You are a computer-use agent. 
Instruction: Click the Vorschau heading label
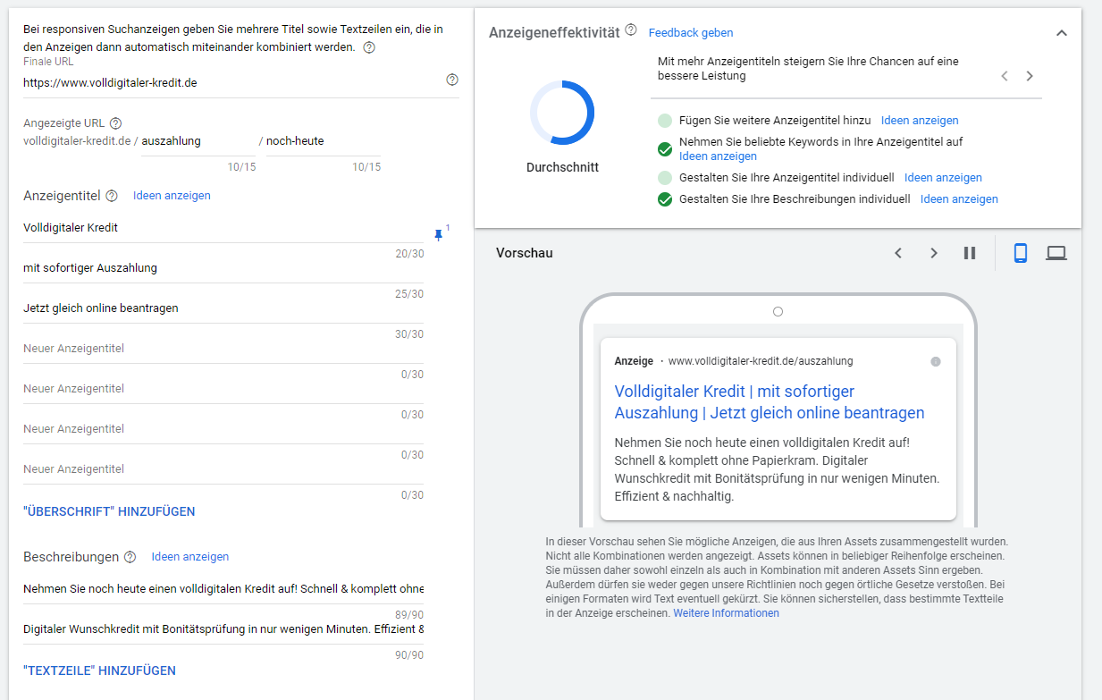525,253
